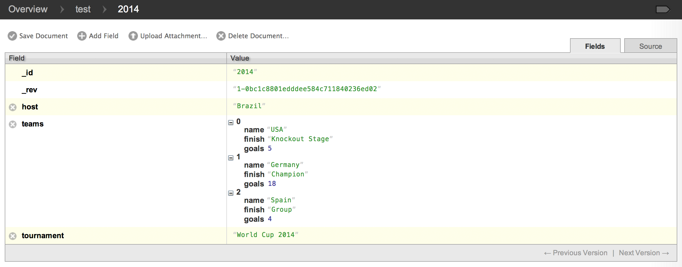The image size is (682, 267).
Task: Collapse teams array item 0
Action: [231, 122]
